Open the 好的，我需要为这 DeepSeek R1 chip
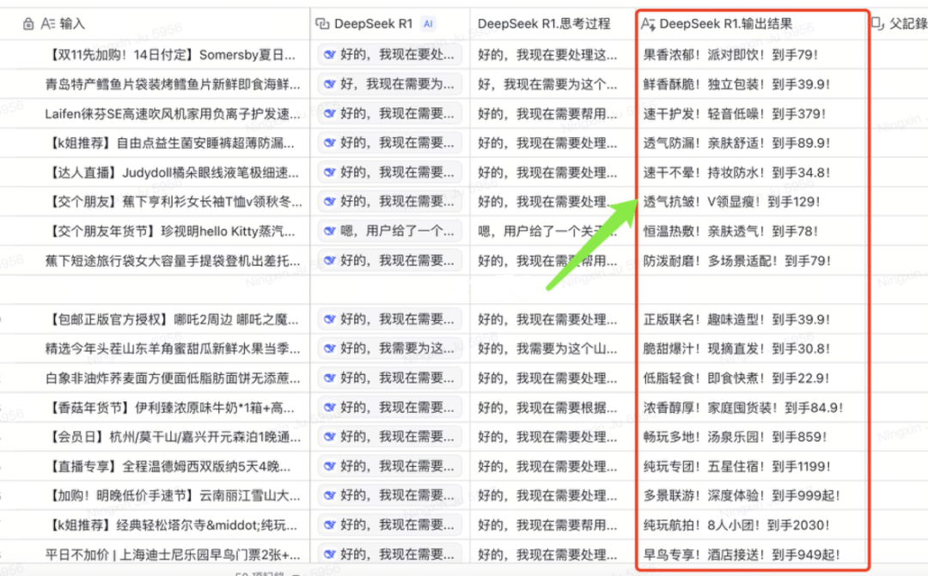Viewport: 928px width, 576px height. [x=389, y=349]
